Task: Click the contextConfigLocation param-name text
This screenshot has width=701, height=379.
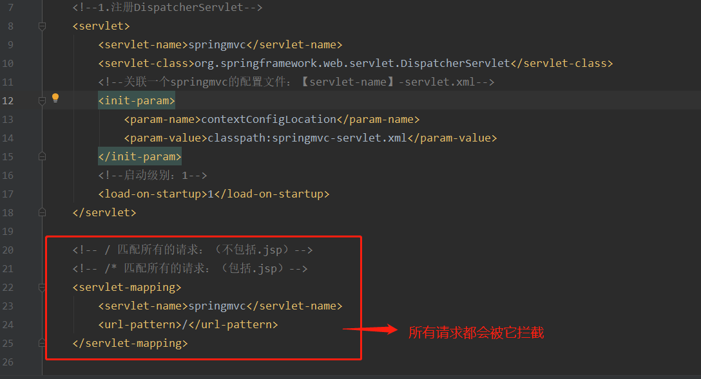Action: click(x=268, y=119)
